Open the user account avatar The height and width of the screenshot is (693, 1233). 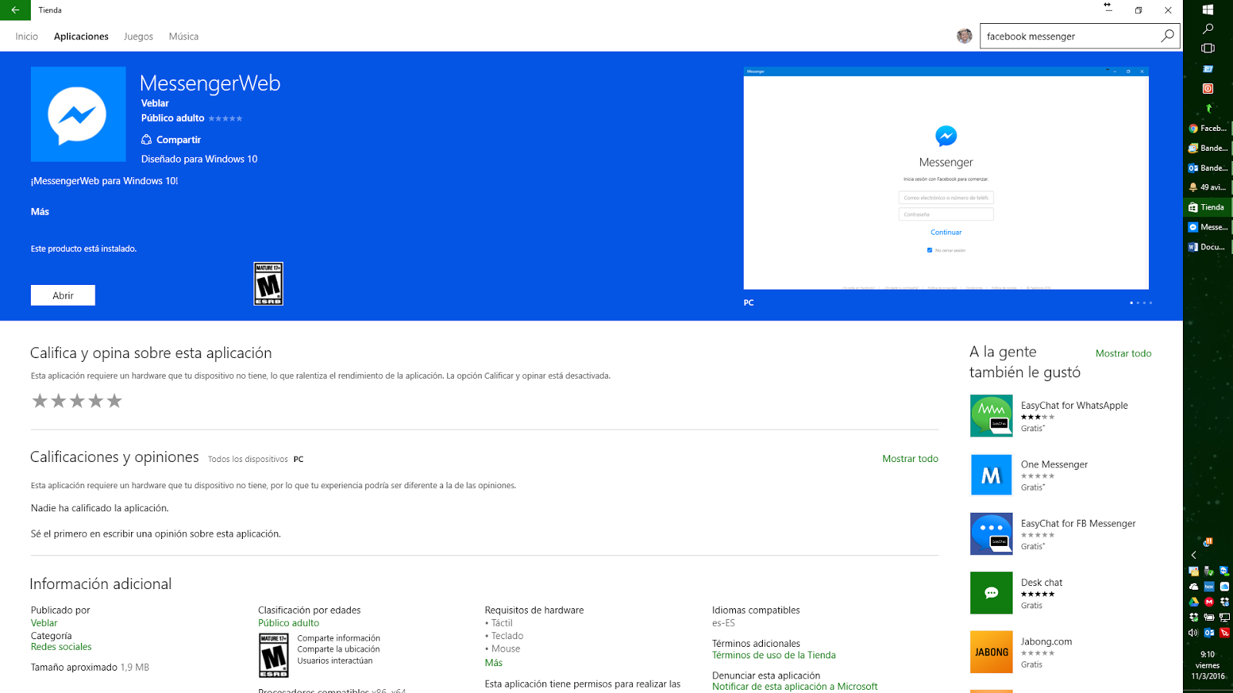pyautogui.click(x=964, y=36)
